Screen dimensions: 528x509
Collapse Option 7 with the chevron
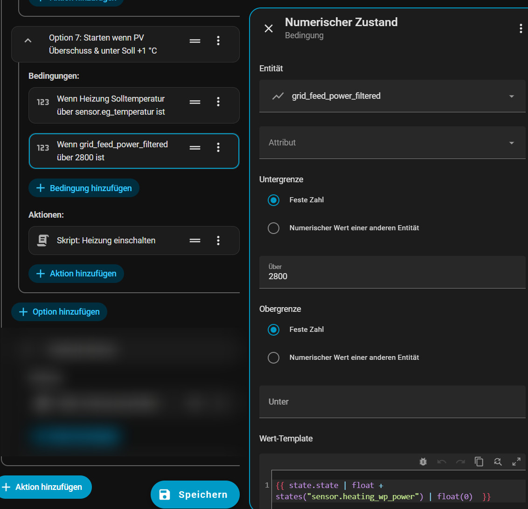point(28,41)
